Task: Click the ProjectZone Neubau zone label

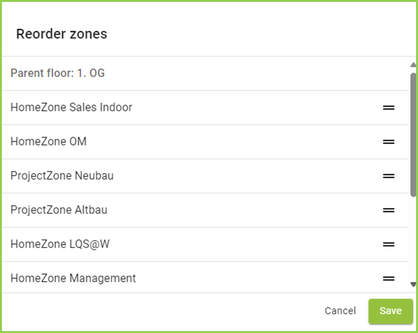Action: tap(62, 175)
